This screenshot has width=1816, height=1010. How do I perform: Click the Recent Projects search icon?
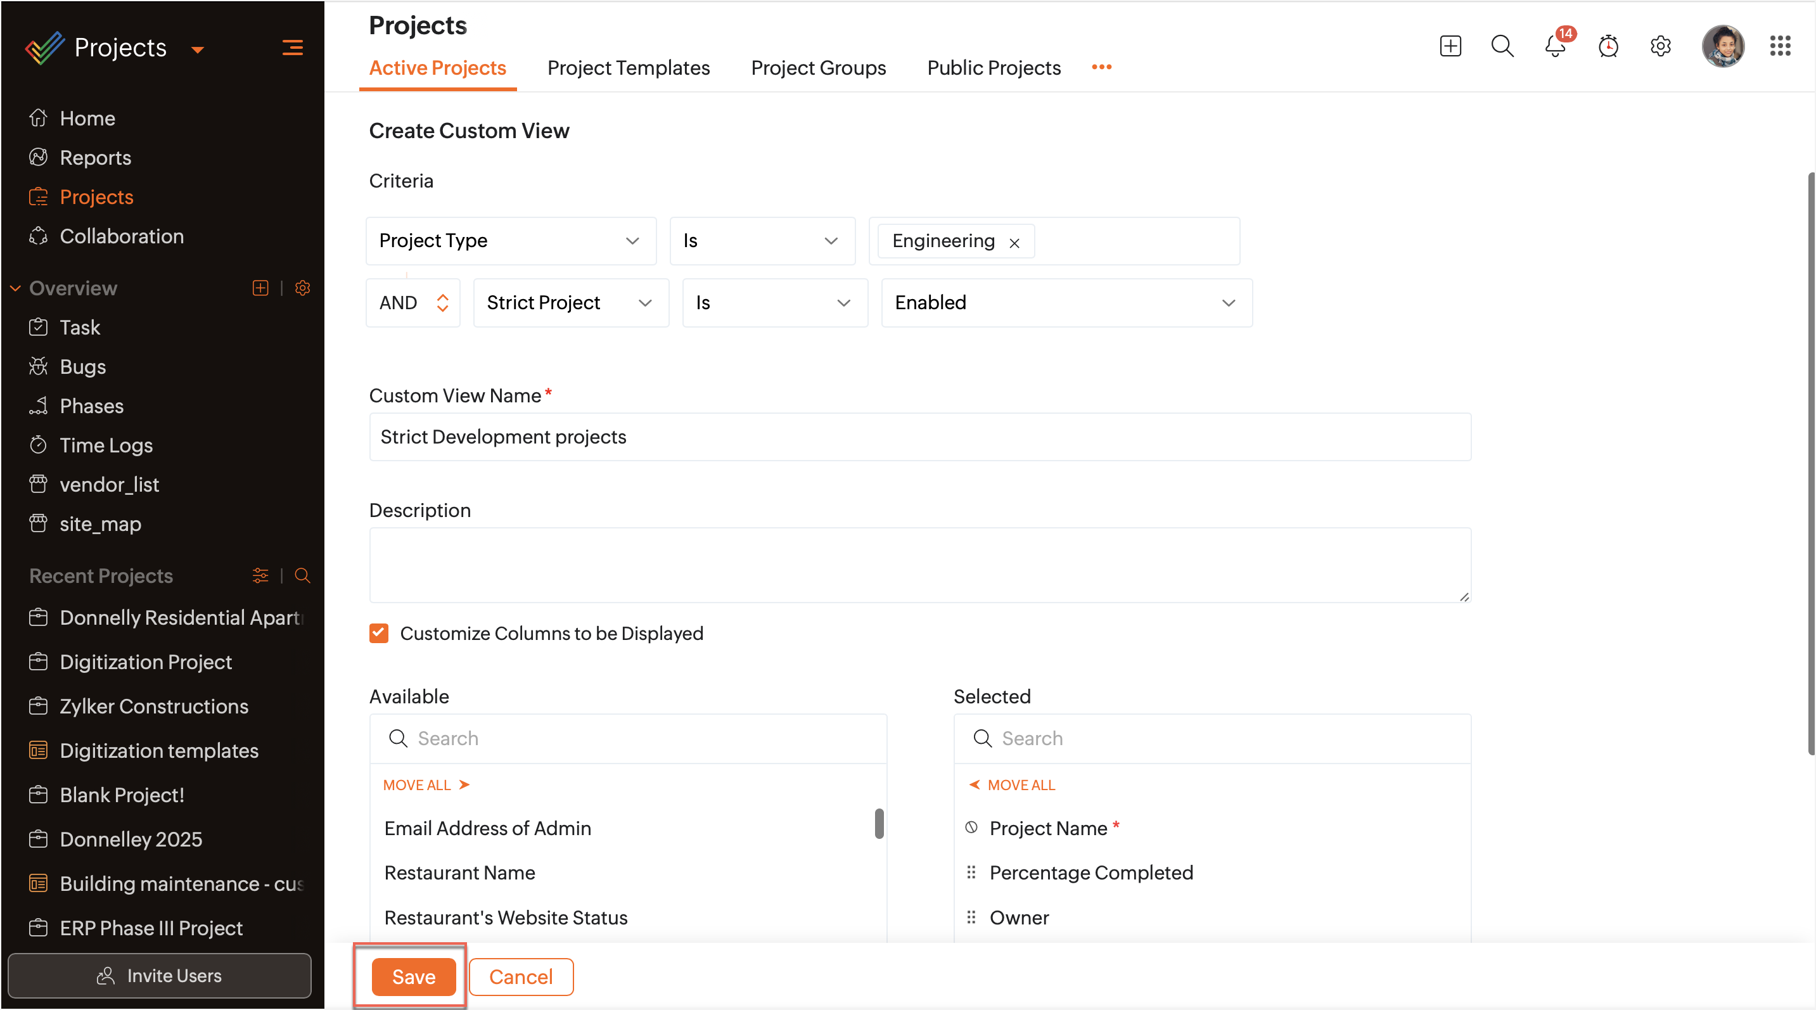click(x=302, y=576)
